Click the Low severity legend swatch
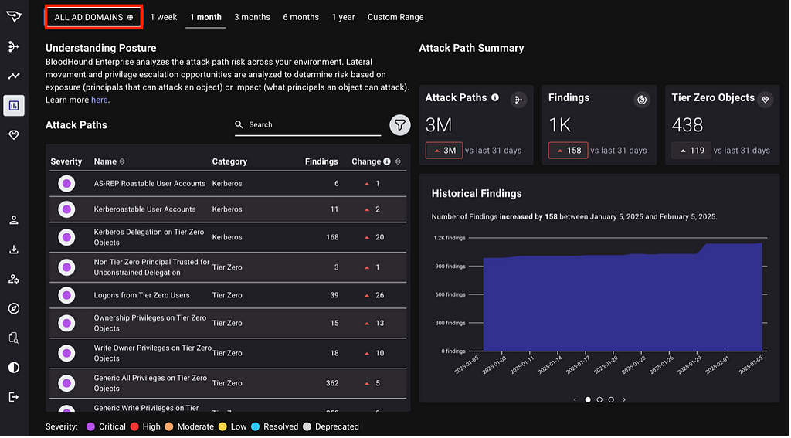The image size is (791, 438). click(222, 427)
